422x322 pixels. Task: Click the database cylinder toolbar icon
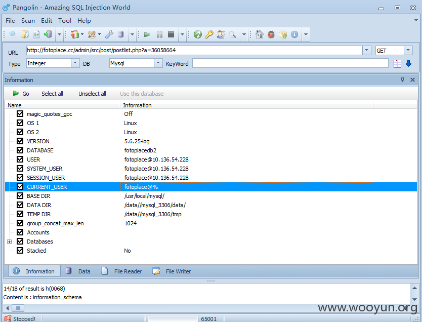point(120,34)
